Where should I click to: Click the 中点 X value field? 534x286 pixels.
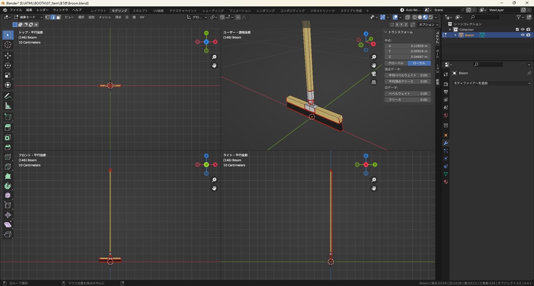click(408, 46)
